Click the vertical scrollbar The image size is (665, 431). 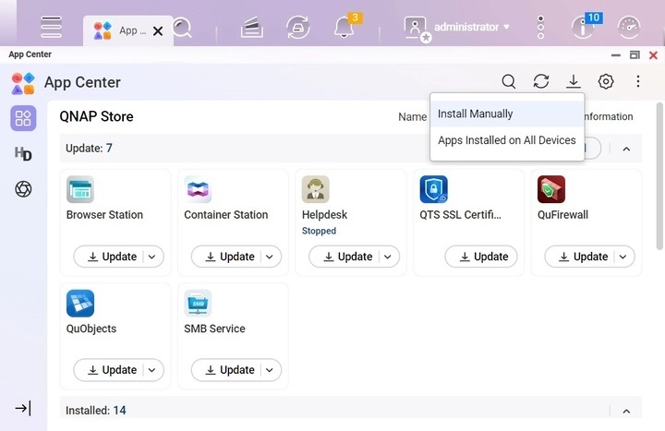point(659,176)
